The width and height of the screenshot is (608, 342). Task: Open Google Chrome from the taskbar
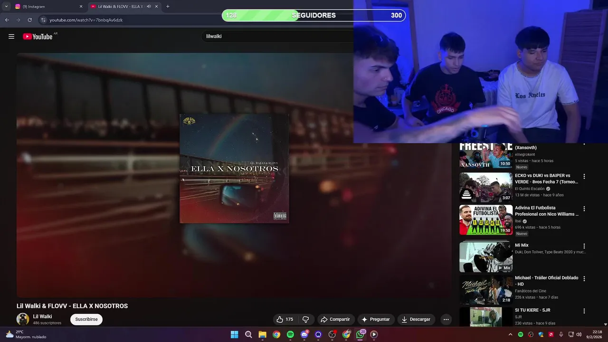click(x=276, y=334)
